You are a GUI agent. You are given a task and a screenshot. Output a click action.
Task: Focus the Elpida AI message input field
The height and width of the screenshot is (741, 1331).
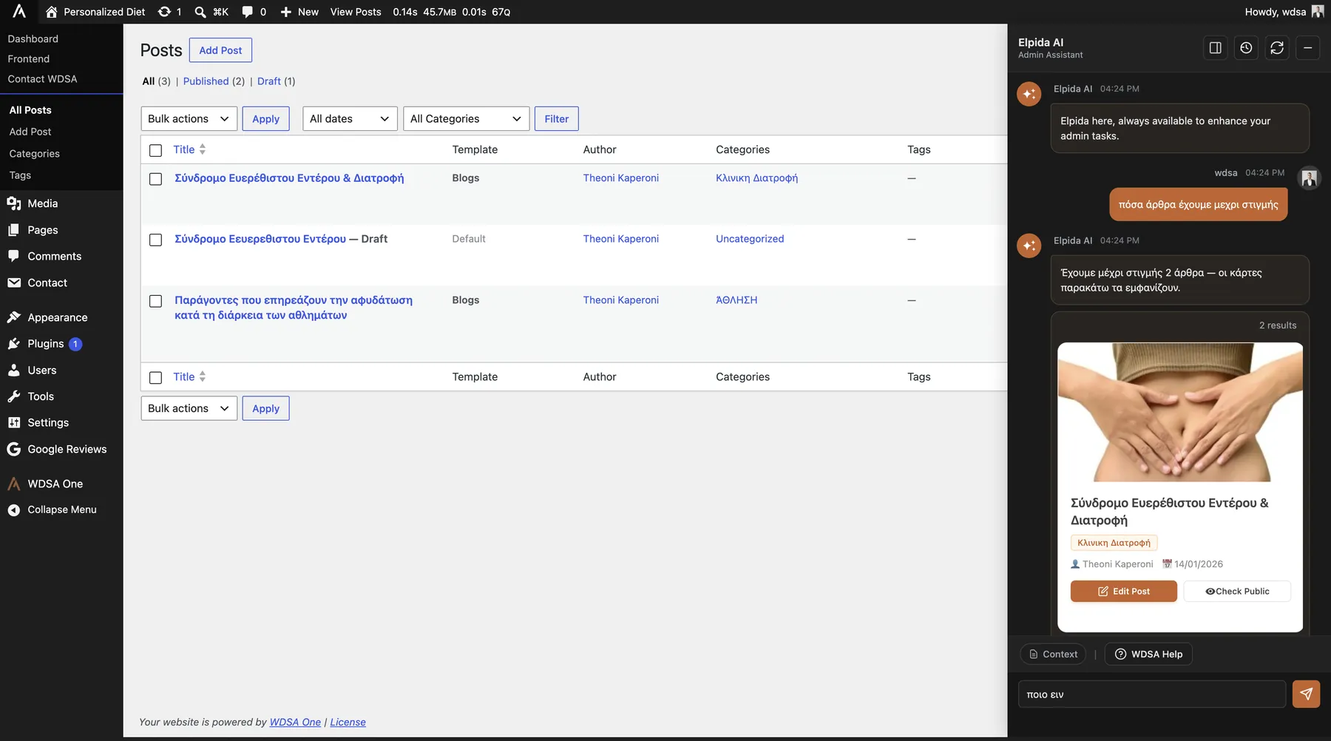click(1152, 694)
